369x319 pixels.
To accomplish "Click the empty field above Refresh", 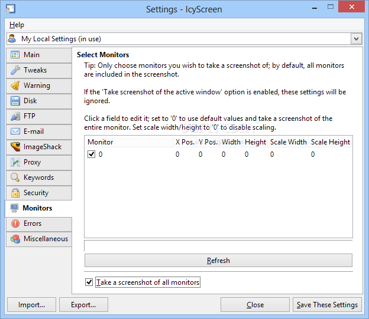I will coord(218,245).
